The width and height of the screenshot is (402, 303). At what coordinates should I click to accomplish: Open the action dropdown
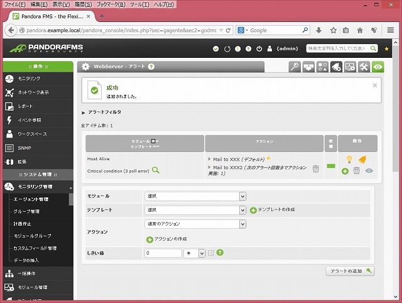tap(195, 224)
